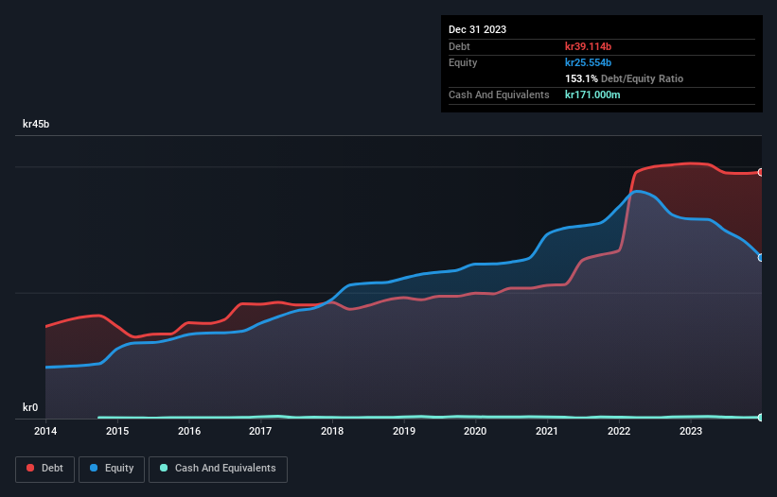Click the 2022 x-axis label

619,431
